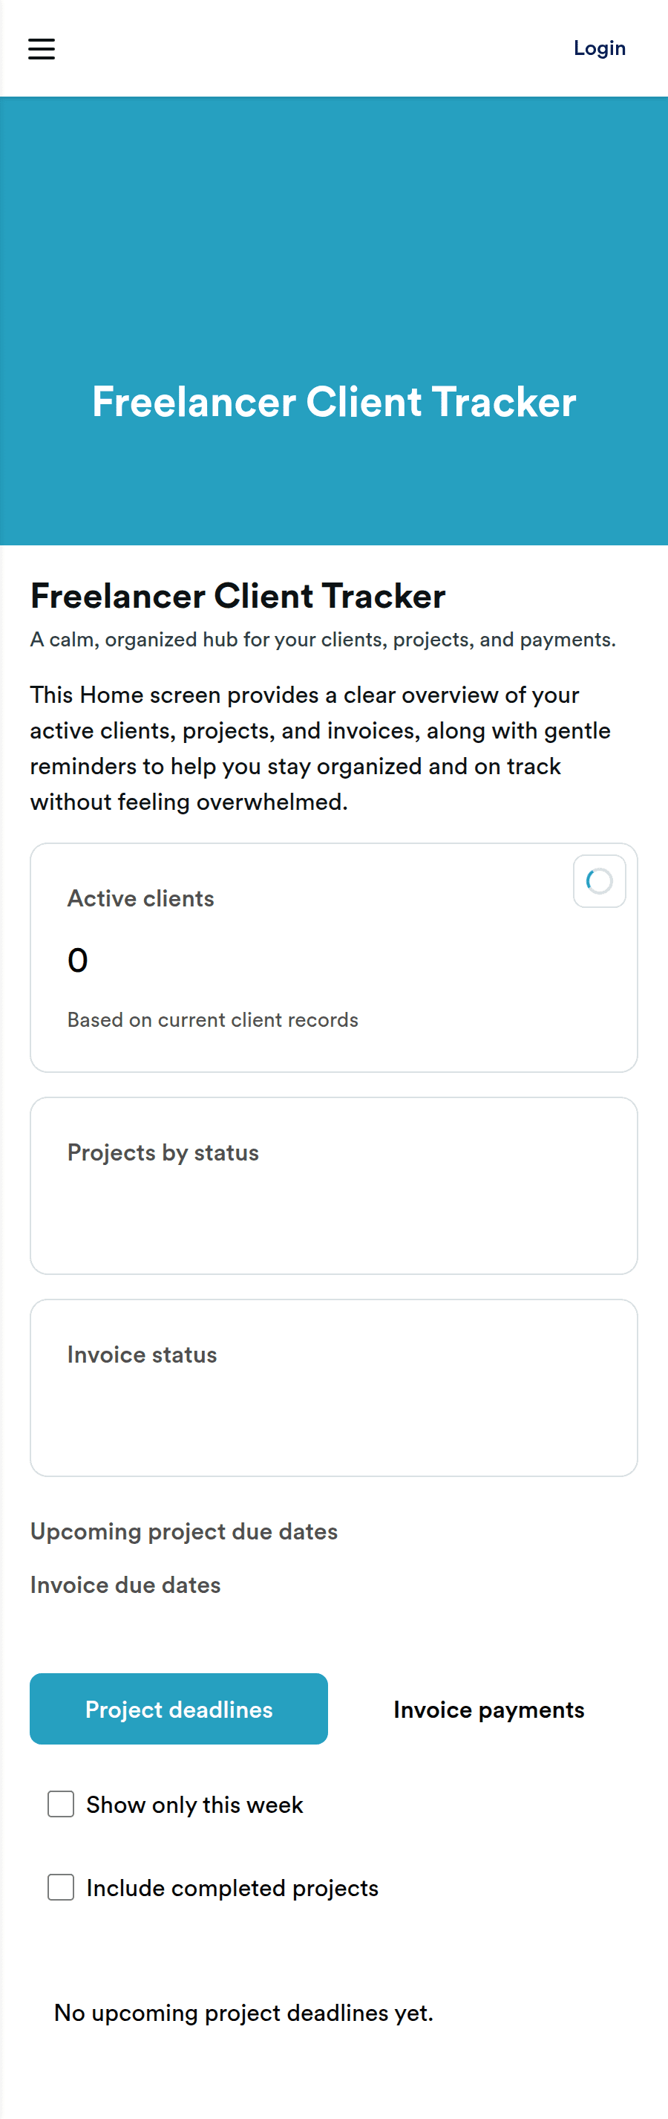Open the Invoice payments tab
This screenshot has height=2119, width=668.
click(x=488, y=1709)
